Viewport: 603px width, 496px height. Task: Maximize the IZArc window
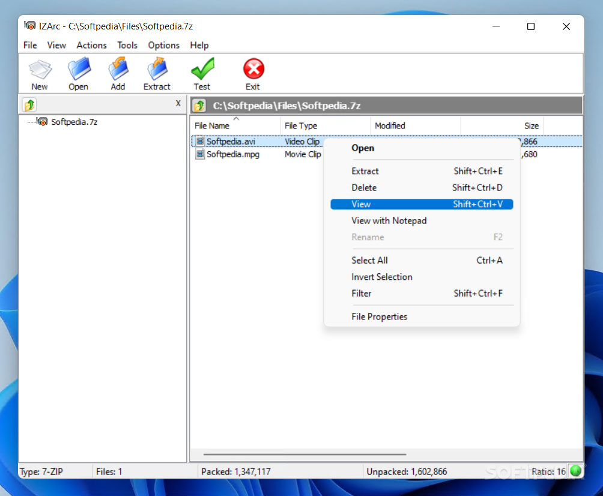coord(531,26)
